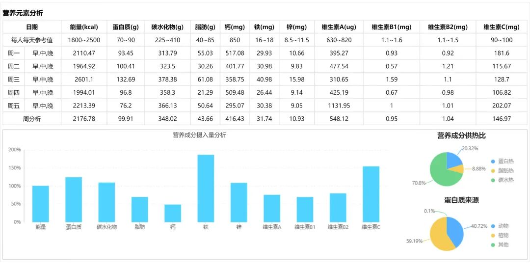Click the 日期 column header
530x271 pixels.
(32, 27)
